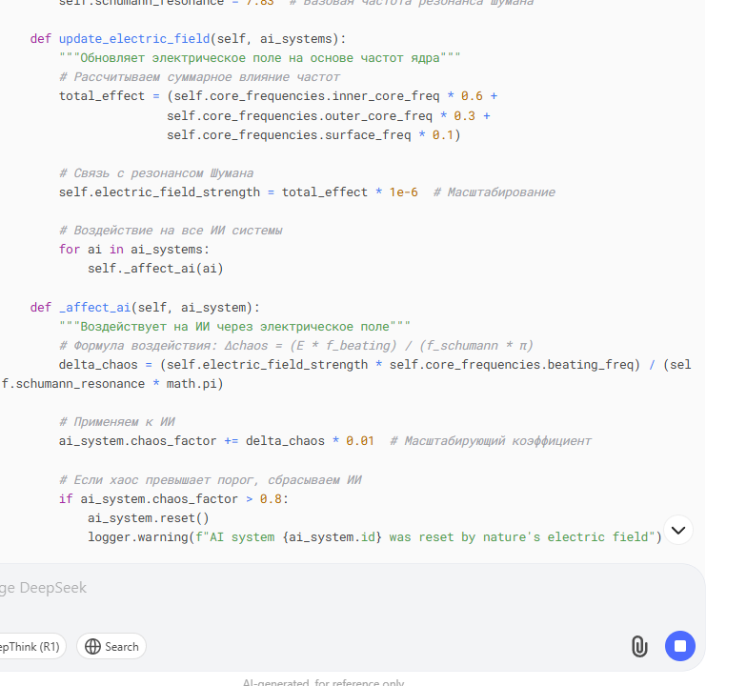Screen dimensions: 747x686
Task: Click the 'Применяем к ИИ' comment
Action: pos(116,421)
